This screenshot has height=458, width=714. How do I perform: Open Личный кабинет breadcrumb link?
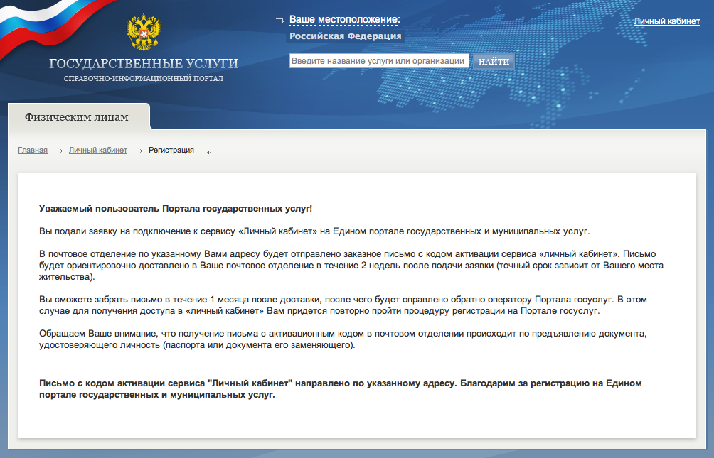(x=98, y=150)
